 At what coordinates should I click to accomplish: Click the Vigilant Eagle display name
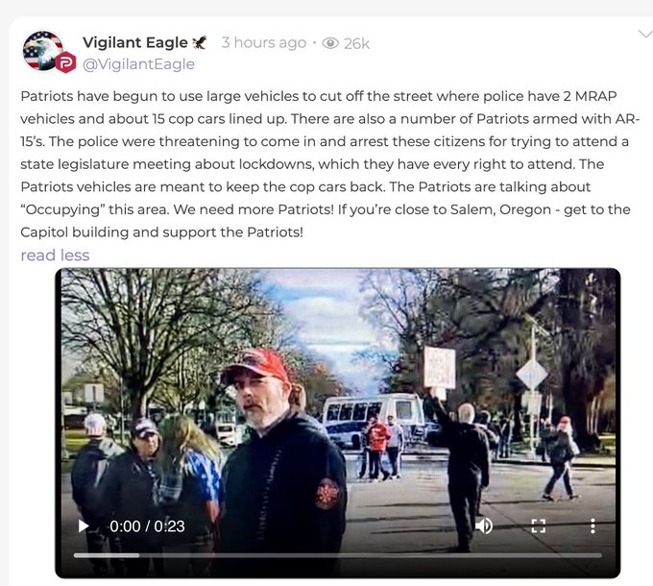click(135, 42)
